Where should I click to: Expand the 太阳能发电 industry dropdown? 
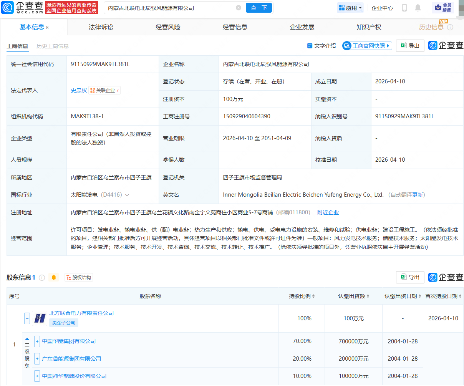[126, 195]
